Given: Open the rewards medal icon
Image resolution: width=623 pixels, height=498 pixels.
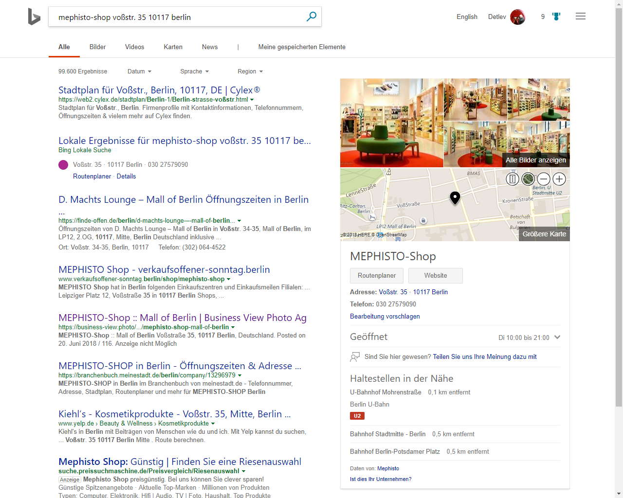Looking at the screenshot, I should tap(556, 17).
